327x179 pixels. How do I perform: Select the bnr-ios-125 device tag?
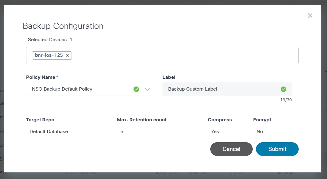pos(49,55)
